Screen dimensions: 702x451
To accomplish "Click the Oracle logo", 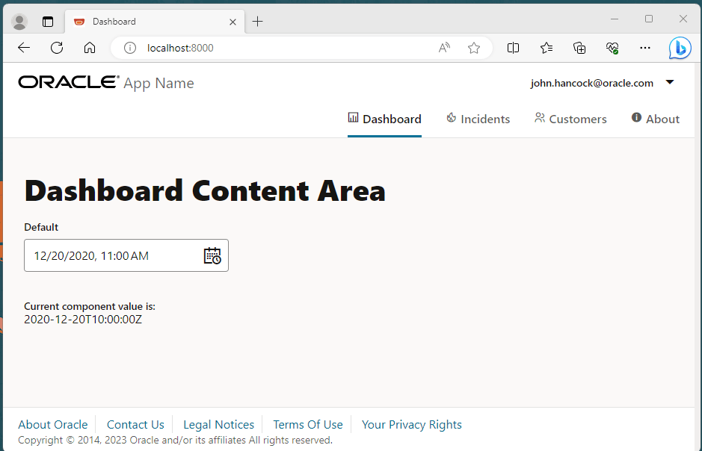I will coord(68,81).
